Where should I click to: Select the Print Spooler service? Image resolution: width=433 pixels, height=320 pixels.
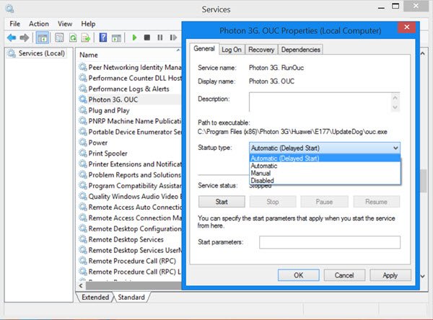130,154
